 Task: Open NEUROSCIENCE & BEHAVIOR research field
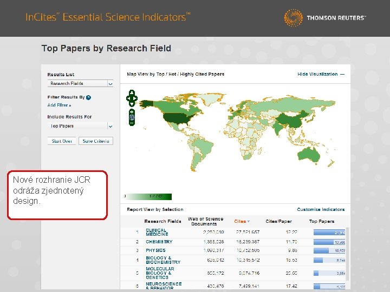click(164, 286)
